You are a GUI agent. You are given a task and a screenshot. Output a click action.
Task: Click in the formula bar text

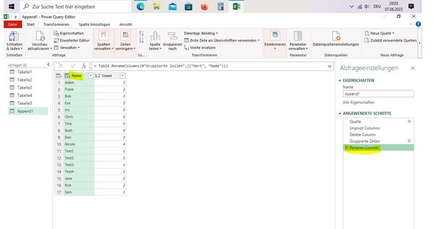point(161,66)
